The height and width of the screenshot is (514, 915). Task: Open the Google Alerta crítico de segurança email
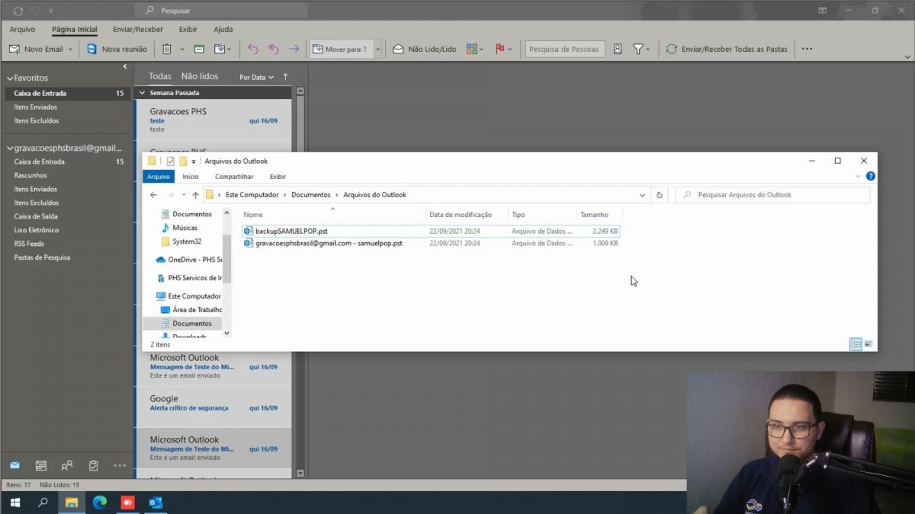213,407
